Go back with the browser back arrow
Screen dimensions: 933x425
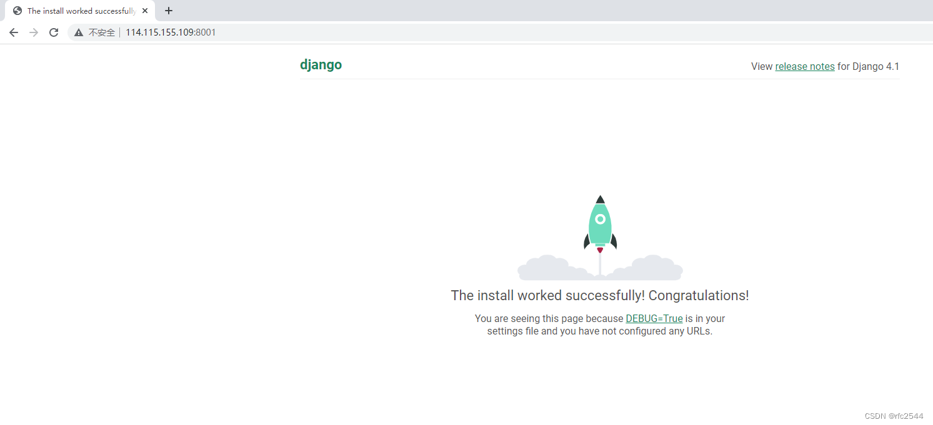pos(14,32)
